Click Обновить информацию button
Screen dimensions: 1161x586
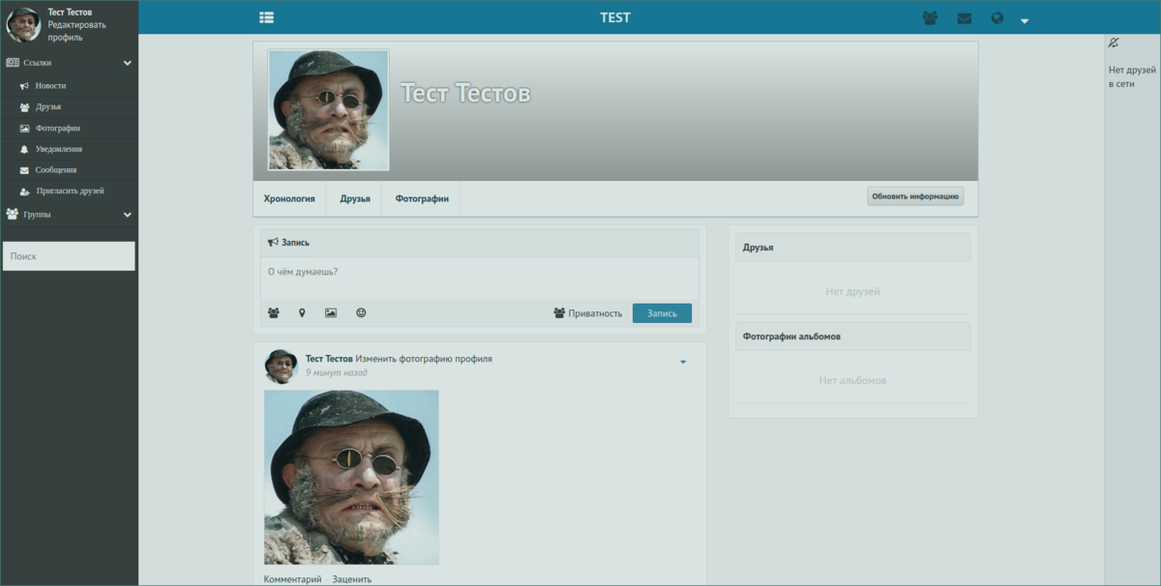click(915, 196)
